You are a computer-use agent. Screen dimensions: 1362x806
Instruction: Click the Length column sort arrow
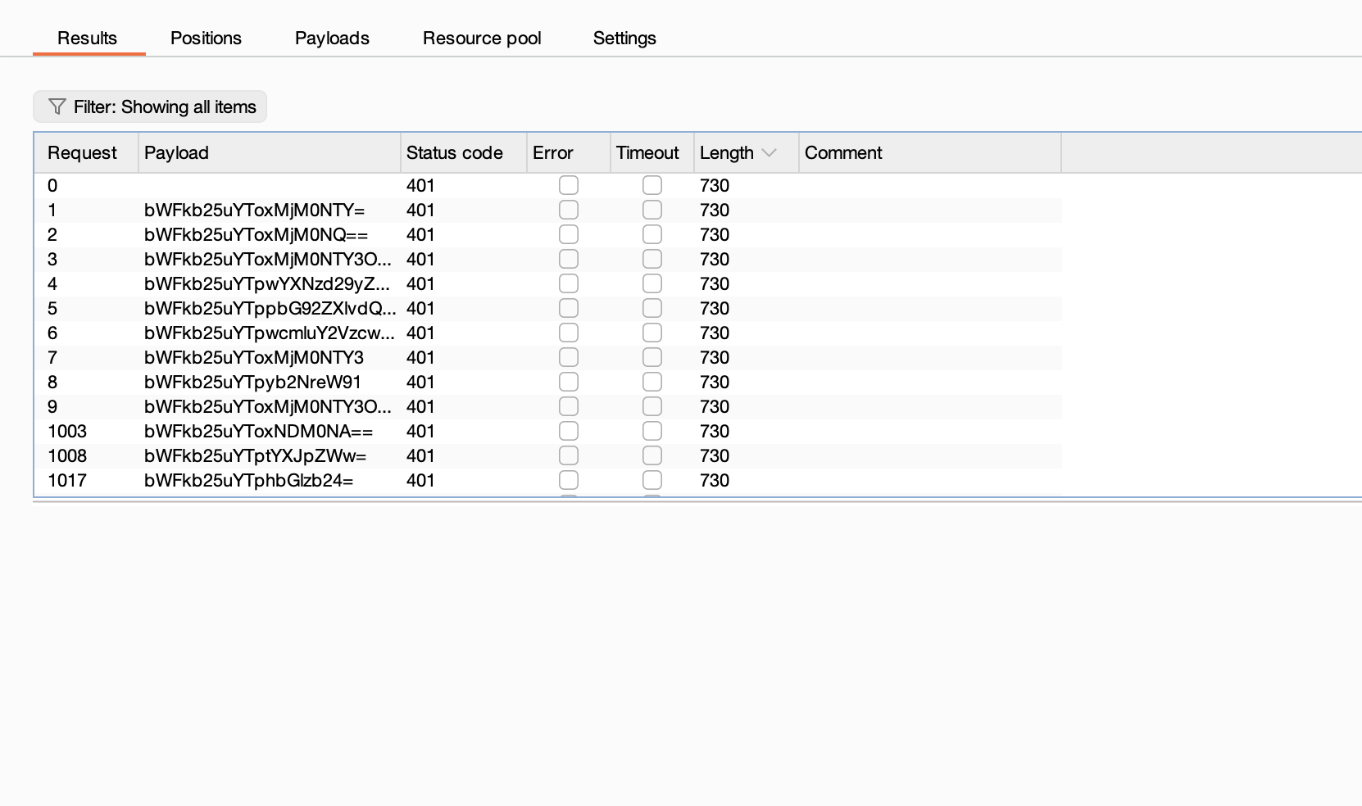[x=769, y=153]
